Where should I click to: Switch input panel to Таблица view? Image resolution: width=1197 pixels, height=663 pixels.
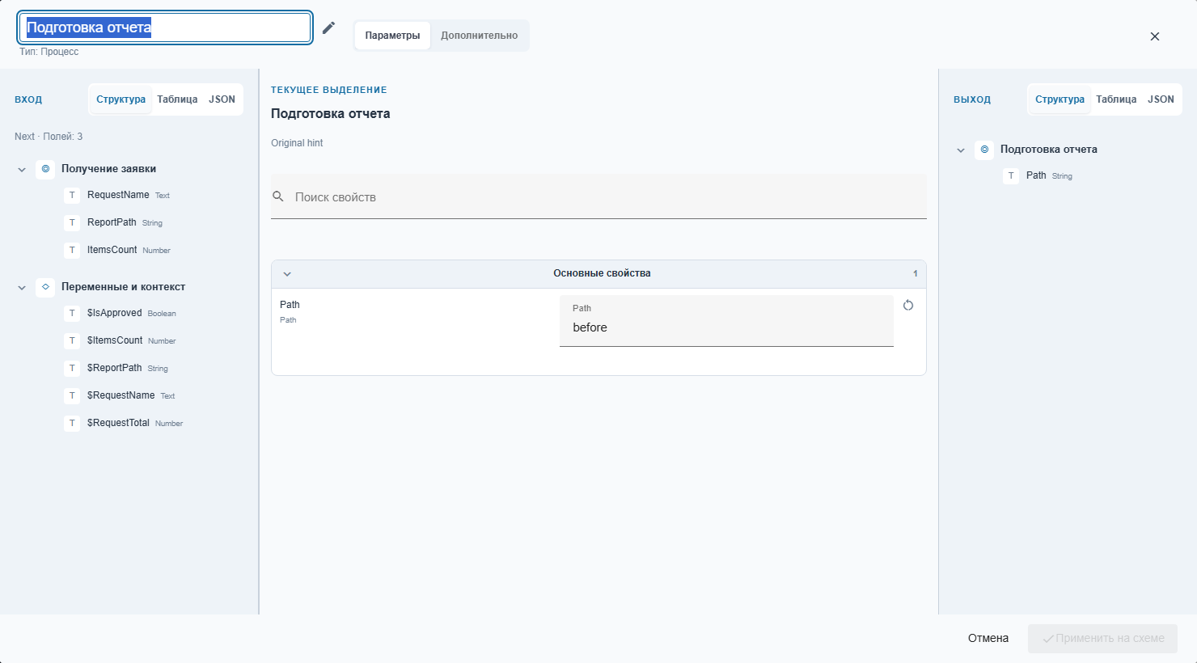[x=177, y=99]
